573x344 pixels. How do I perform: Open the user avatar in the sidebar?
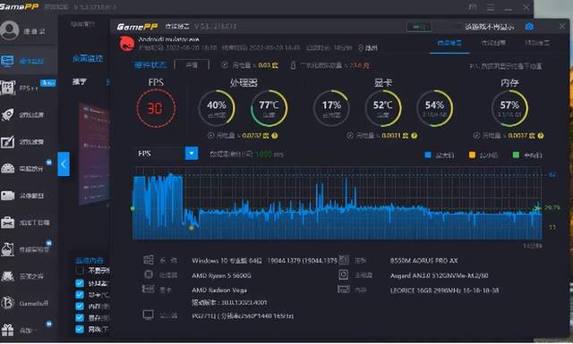point(10,30)
